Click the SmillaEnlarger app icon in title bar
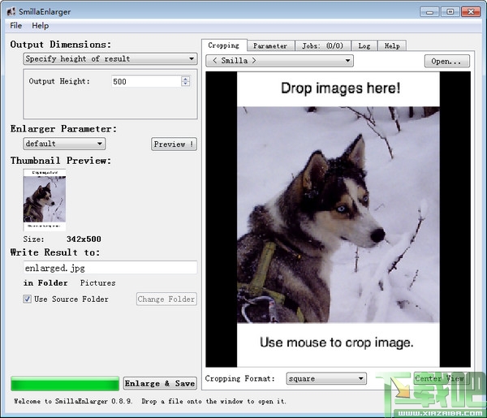This screenshot has width=487, height=418. [11, 12]
